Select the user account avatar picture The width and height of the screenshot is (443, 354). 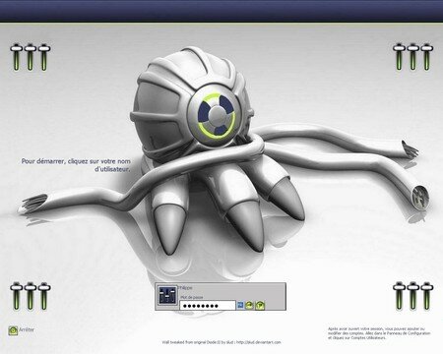point(167,295)
